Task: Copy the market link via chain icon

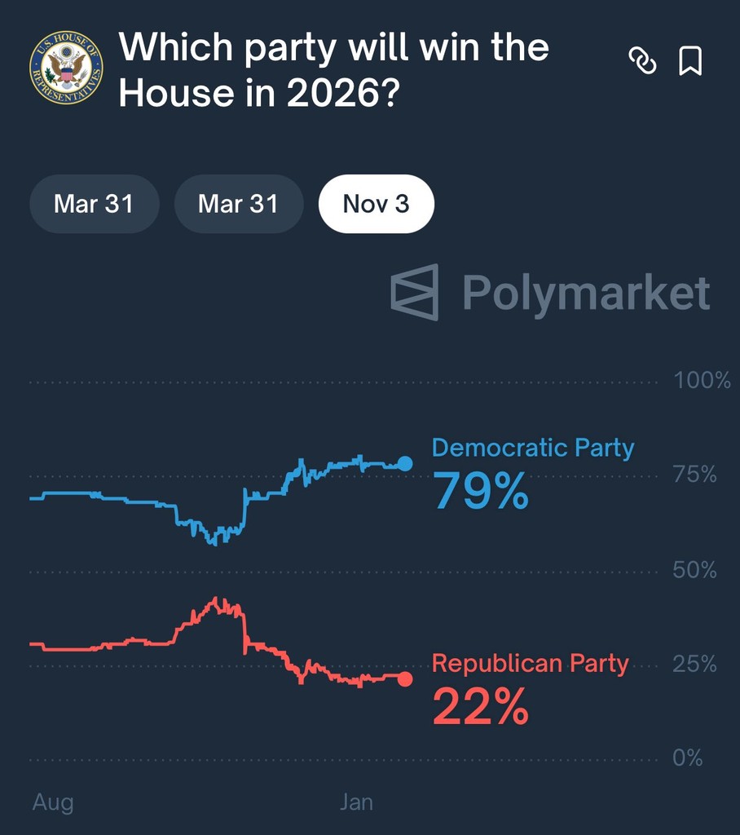Action: click(x=642, y=61)
